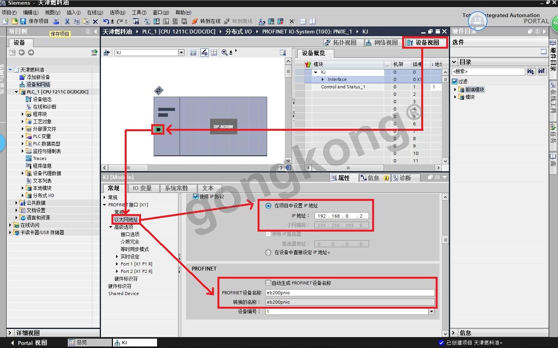Image resolution: width=558 pixels, height=348 pixels.
Task: Click the copy icon in the toolbar
Action: 76,21
